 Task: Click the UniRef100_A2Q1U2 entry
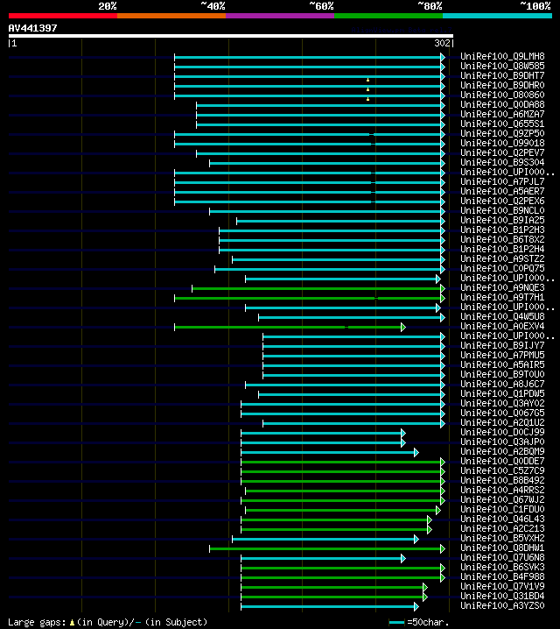tap(502, 422)
